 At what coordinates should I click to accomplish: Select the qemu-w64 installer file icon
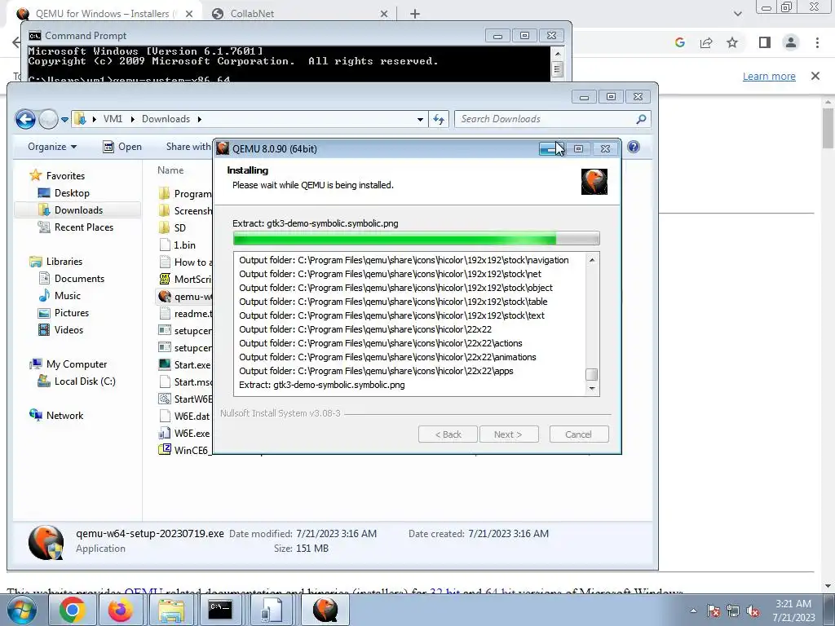click(x=165, y=297)
